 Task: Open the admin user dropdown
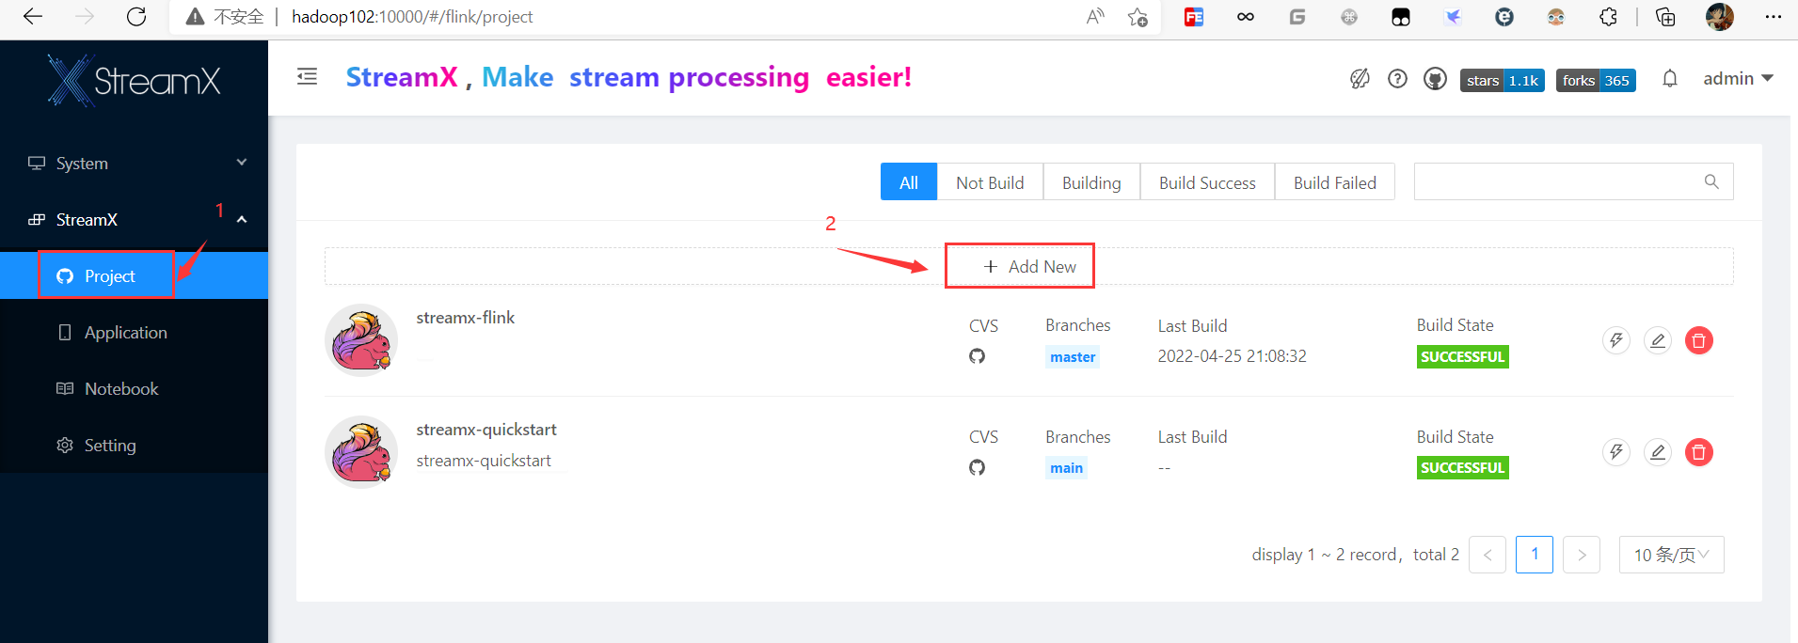tap(1737, 79)
